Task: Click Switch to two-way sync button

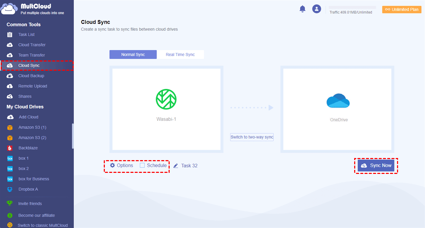Action: tap(252, 137)
